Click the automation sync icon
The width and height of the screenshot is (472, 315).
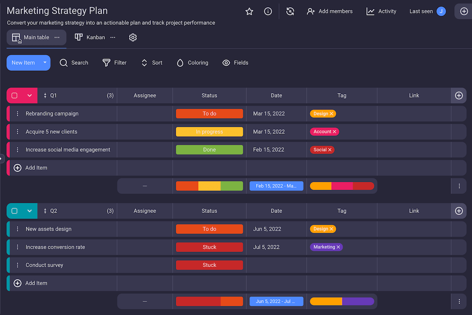[290, 11]
